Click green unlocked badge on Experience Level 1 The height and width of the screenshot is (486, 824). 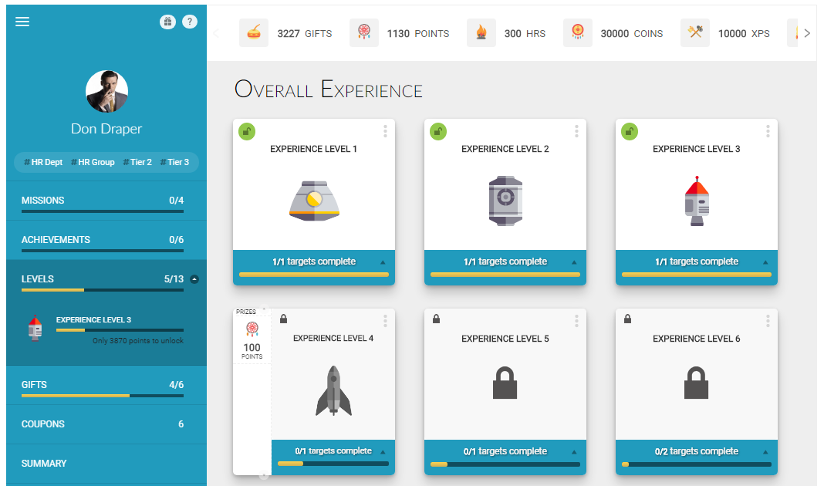246,131
